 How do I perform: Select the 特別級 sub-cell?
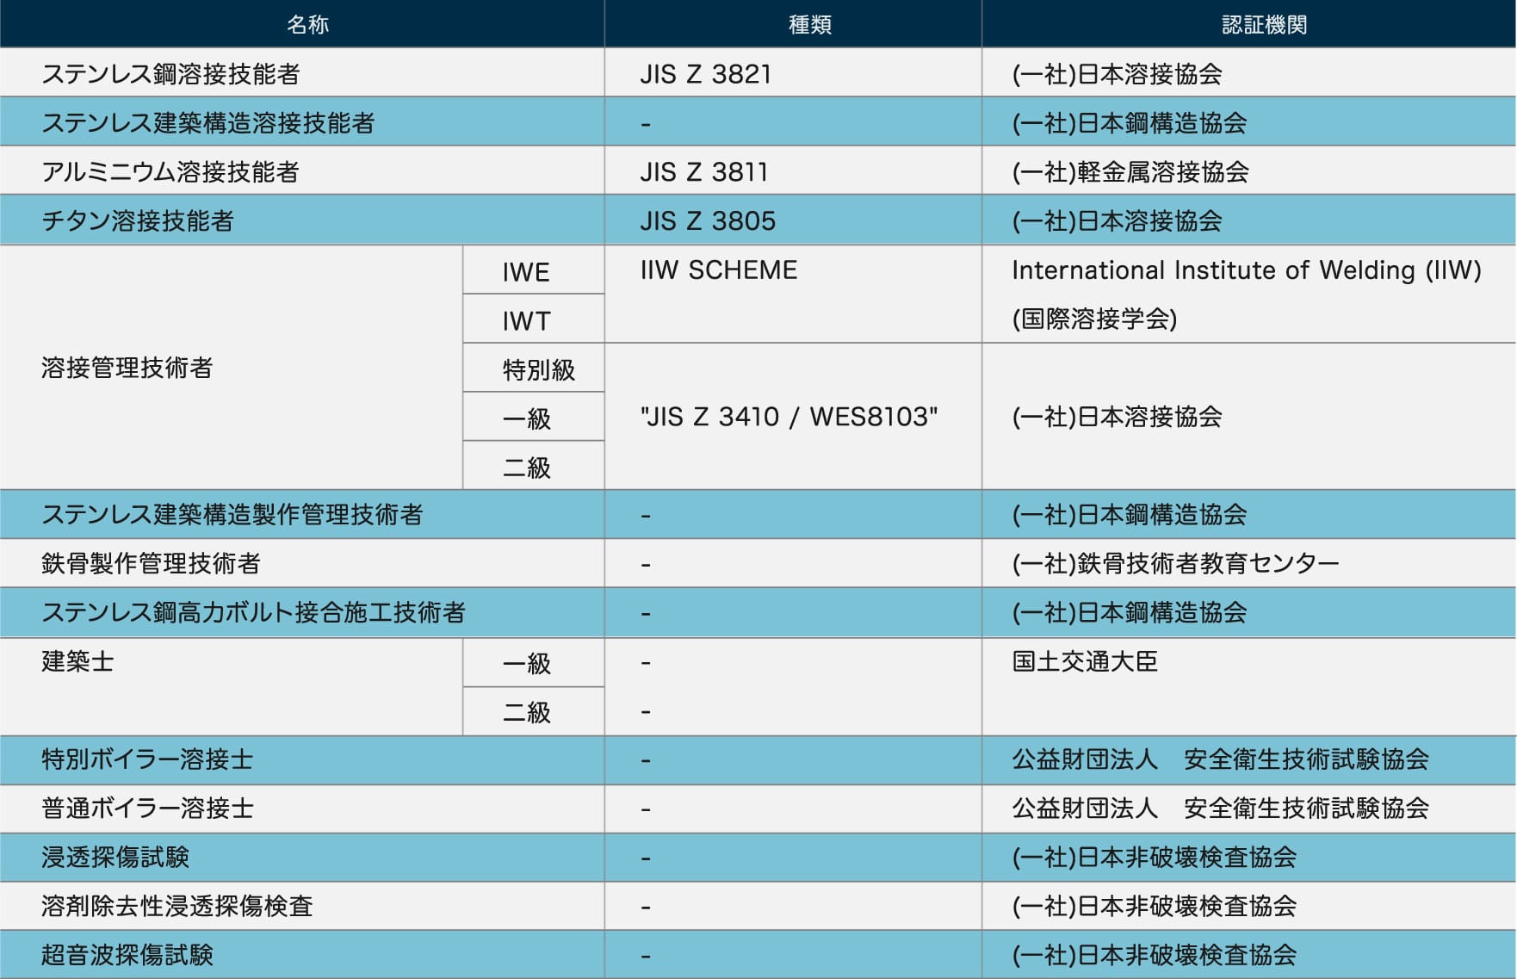pyautogui.click(x=534, y=369)
